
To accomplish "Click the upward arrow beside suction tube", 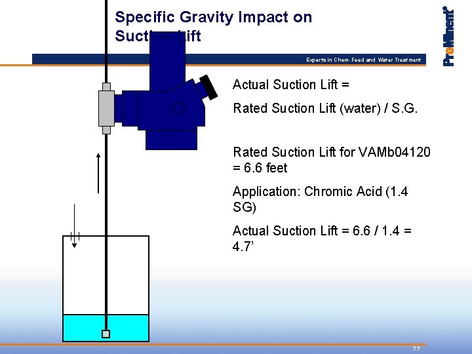I will (x=98, y=173).
